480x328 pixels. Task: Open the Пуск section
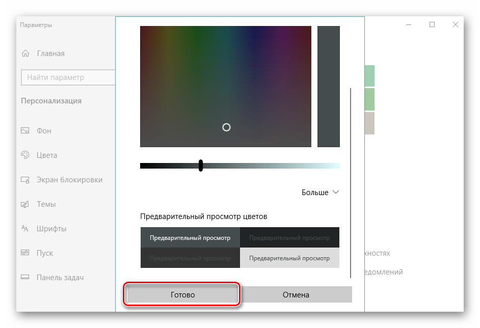(45, 253)
